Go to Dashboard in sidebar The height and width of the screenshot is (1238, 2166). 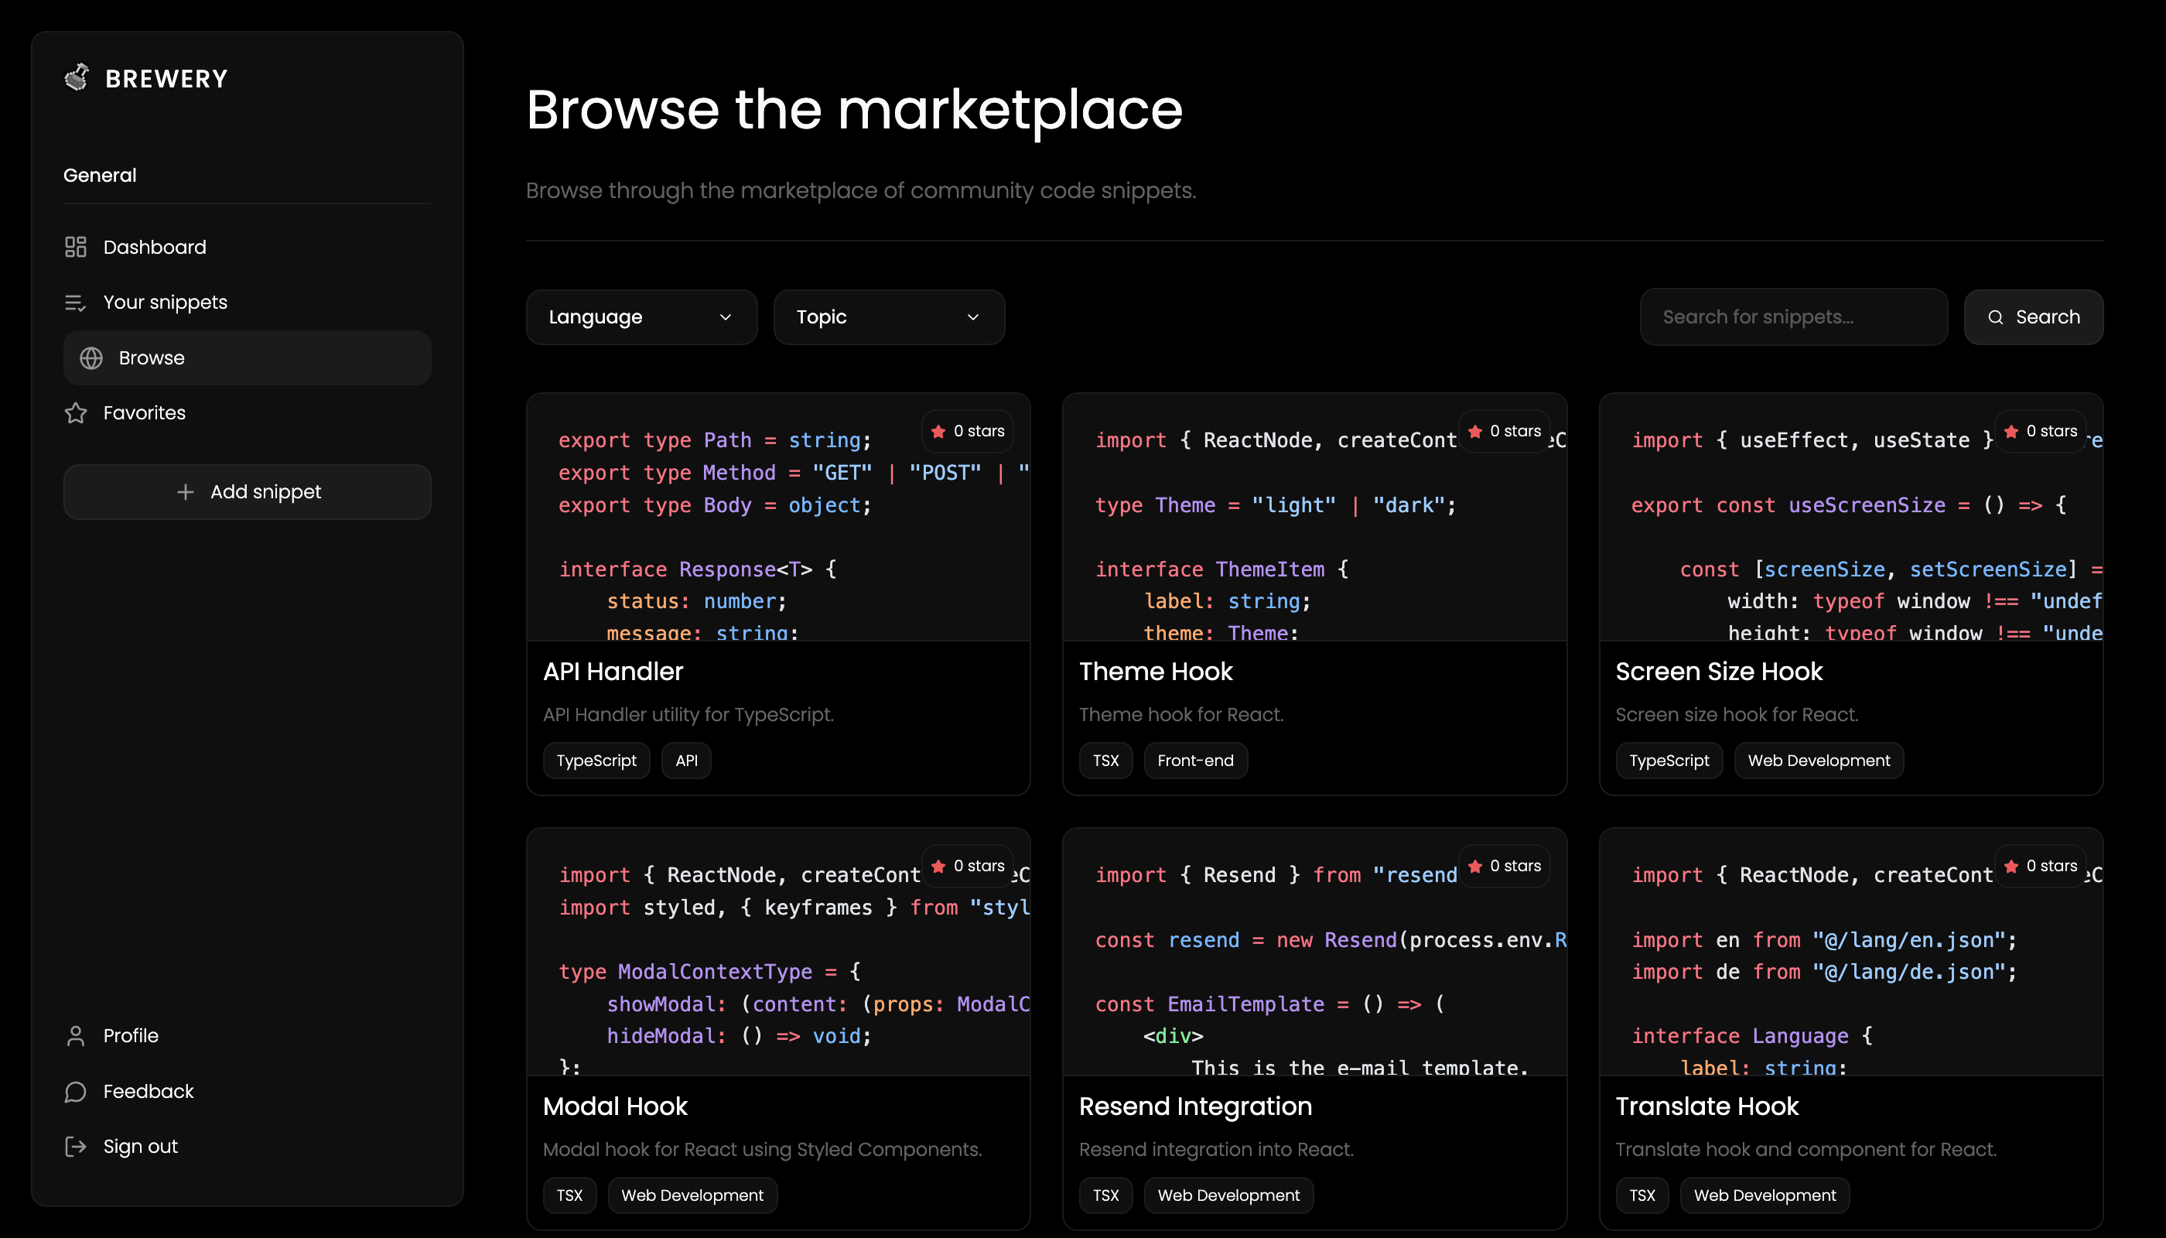point(248,247)
